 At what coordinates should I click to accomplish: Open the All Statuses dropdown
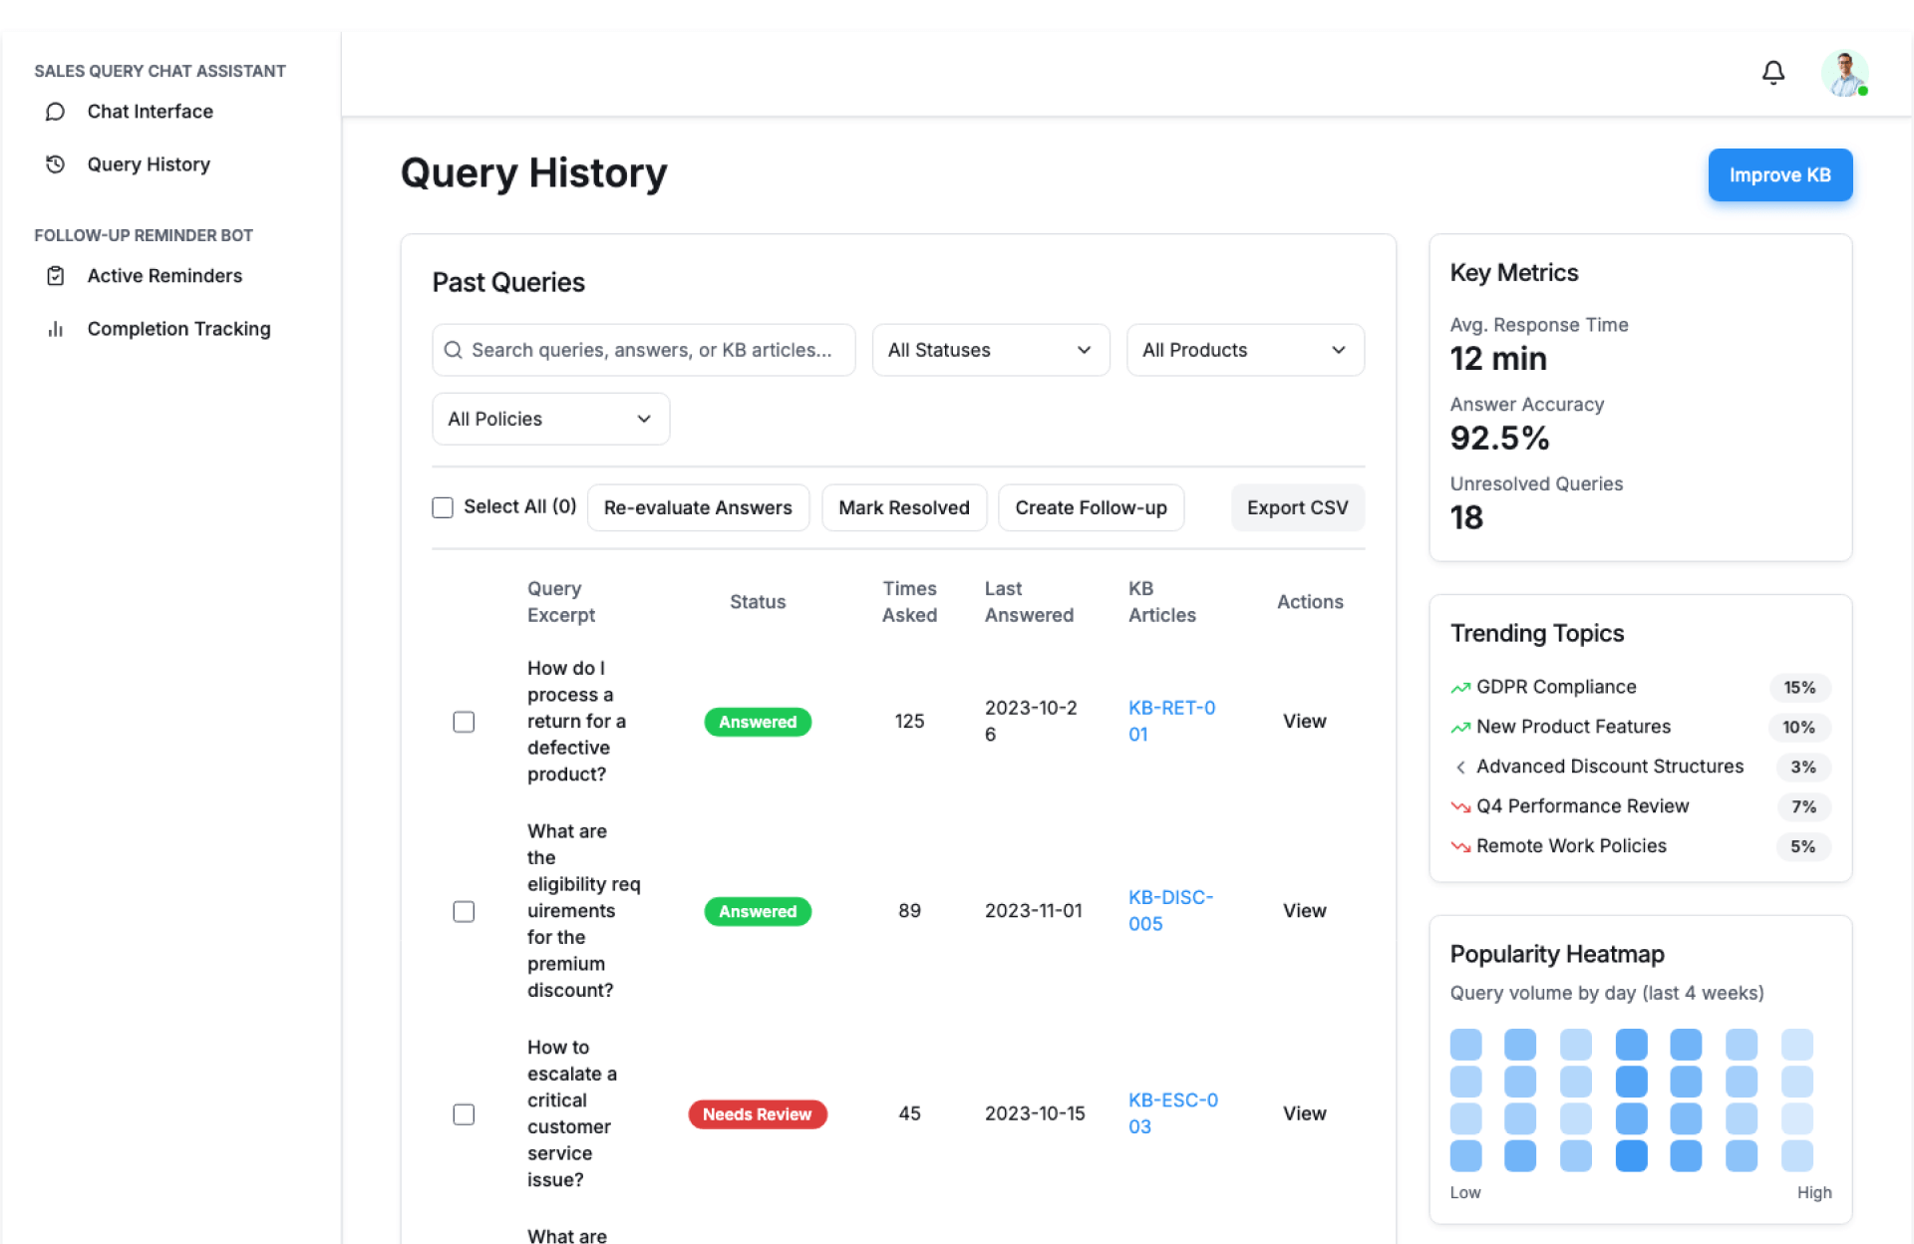point(990,350)
